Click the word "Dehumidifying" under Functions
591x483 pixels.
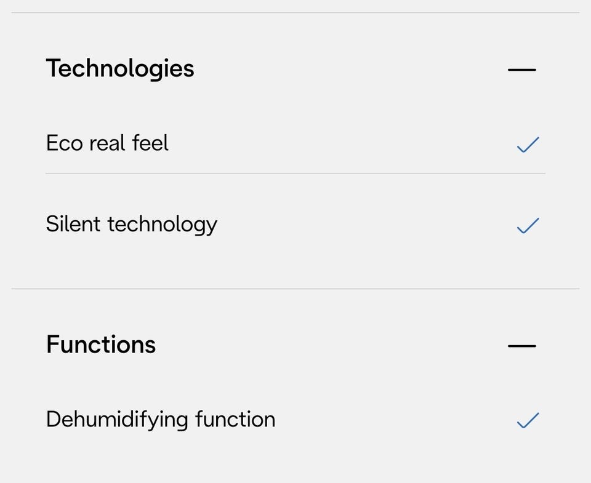117,420
